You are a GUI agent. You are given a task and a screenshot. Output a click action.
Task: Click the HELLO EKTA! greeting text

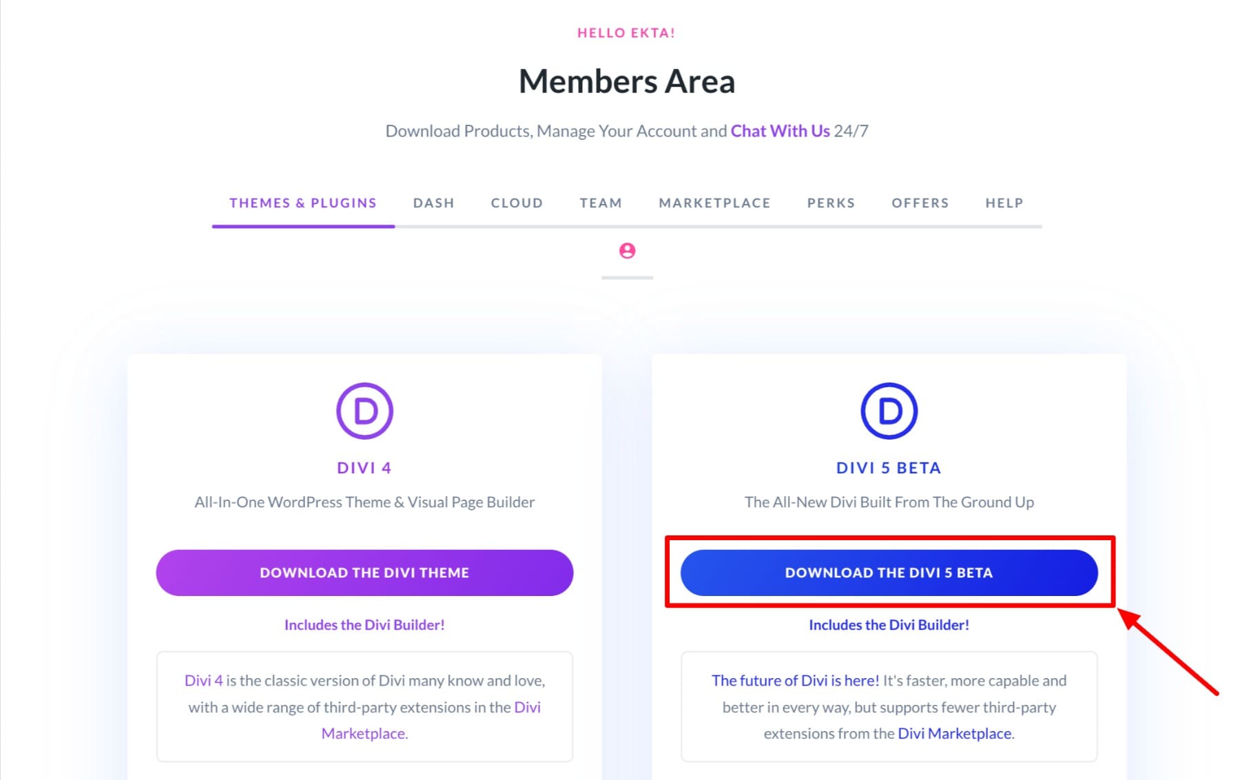(x=626, y=32)
